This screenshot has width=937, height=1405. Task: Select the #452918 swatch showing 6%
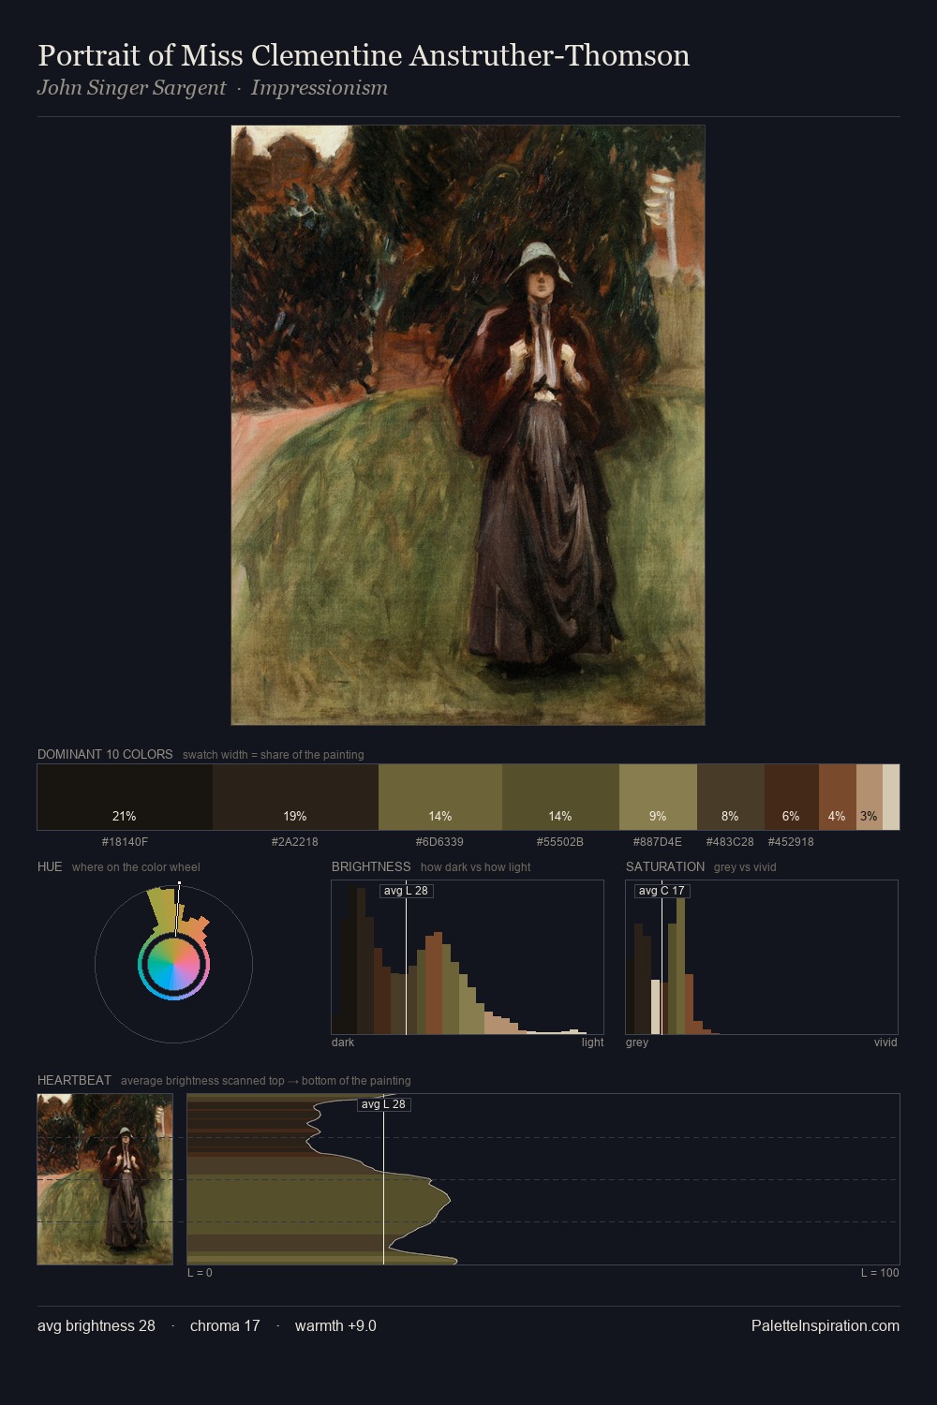pos(792,797)
